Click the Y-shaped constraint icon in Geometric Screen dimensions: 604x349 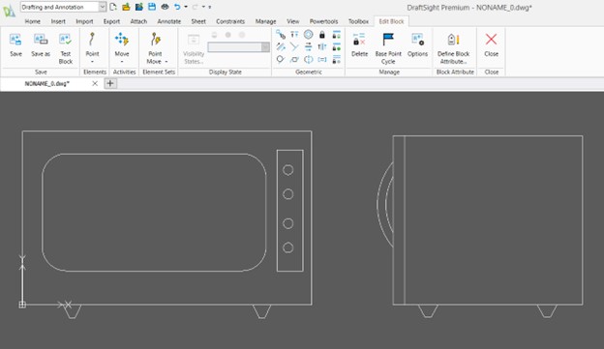pyautogui.click(x=294, y=47)
